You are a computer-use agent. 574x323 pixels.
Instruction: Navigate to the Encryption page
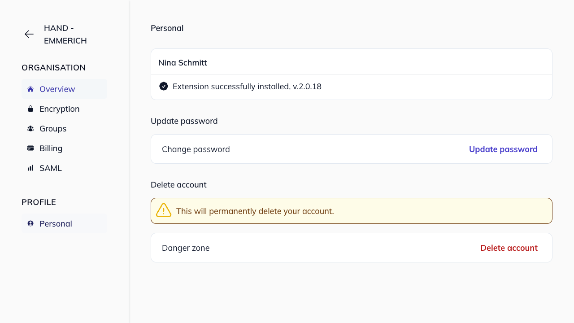click(59, 109)
